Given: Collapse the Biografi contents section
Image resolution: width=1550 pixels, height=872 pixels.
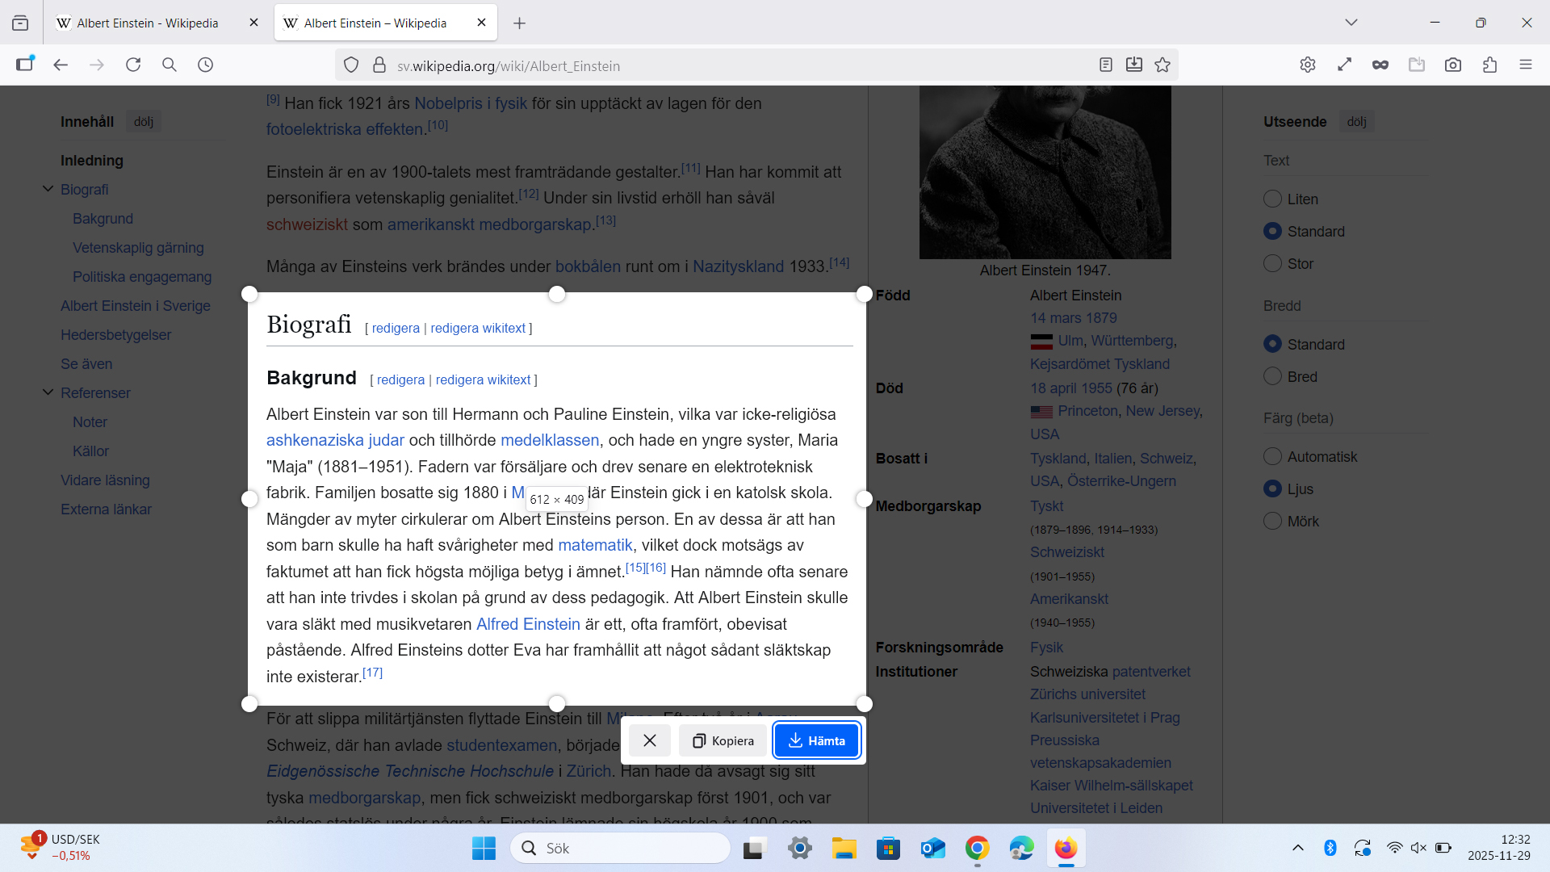Looking at the screenshot, I should 48,189.
